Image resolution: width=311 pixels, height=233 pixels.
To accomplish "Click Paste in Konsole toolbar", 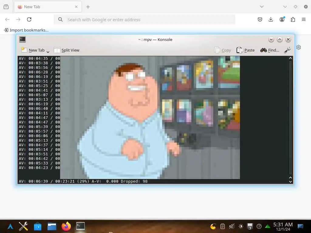I will (x=245, y=50).
